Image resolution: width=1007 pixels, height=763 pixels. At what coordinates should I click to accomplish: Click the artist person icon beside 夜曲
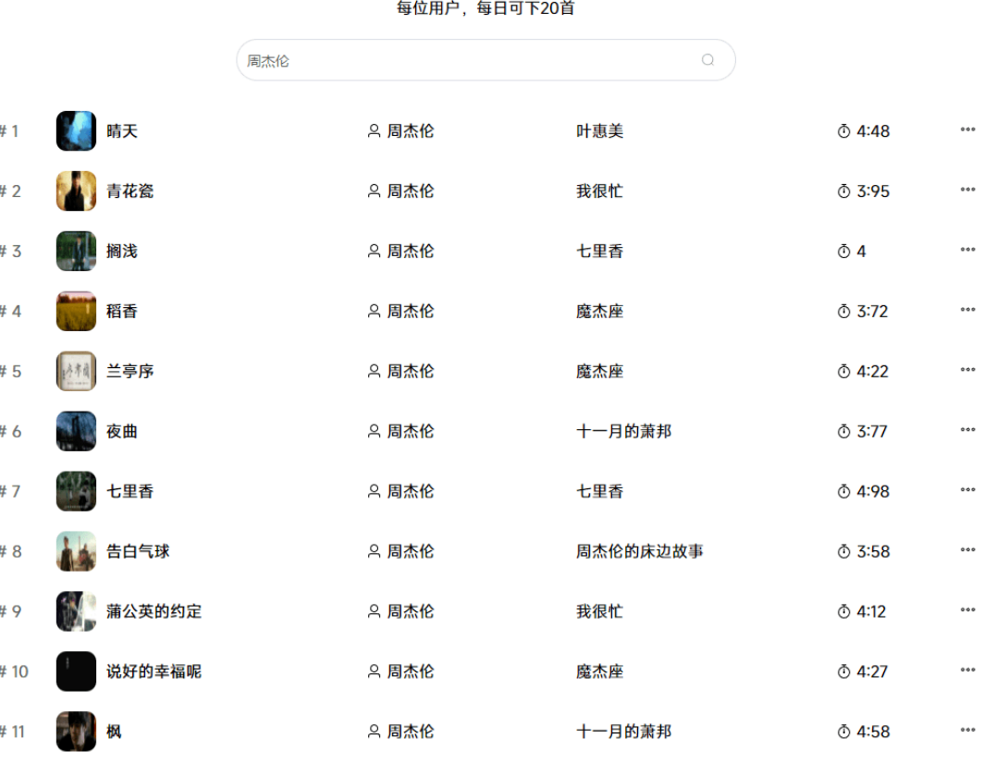coord(374,431)
